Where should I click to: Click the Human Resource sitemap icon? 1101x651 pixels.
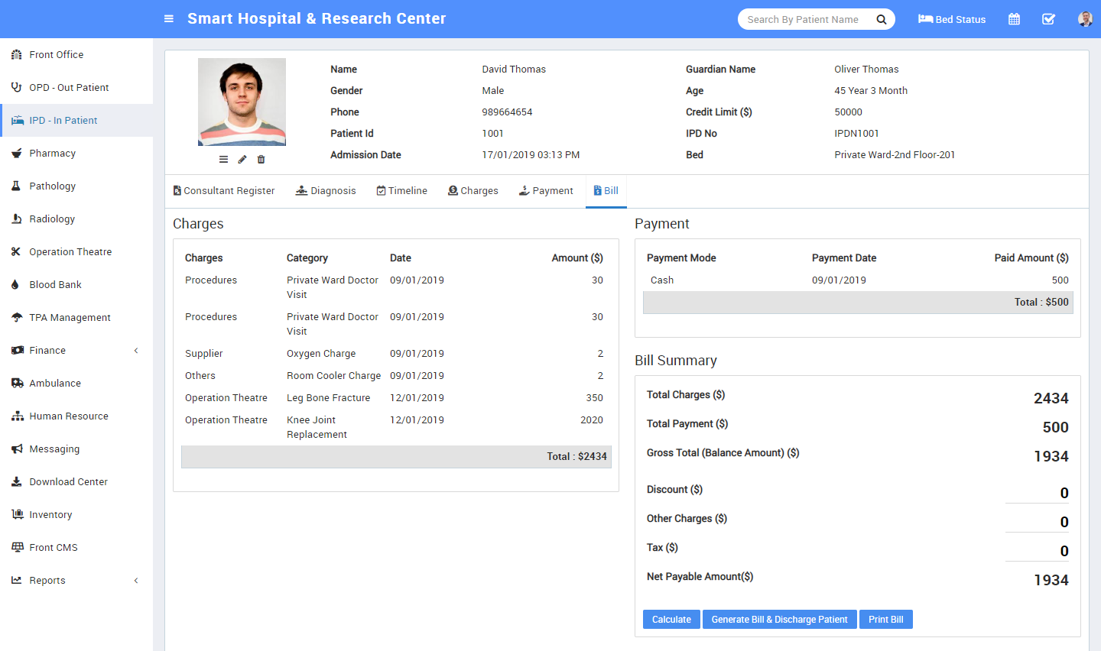coord(17,416)
